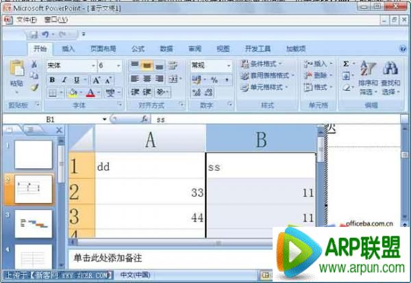Open Delete cells (删除) dropdown

(319, 76)
